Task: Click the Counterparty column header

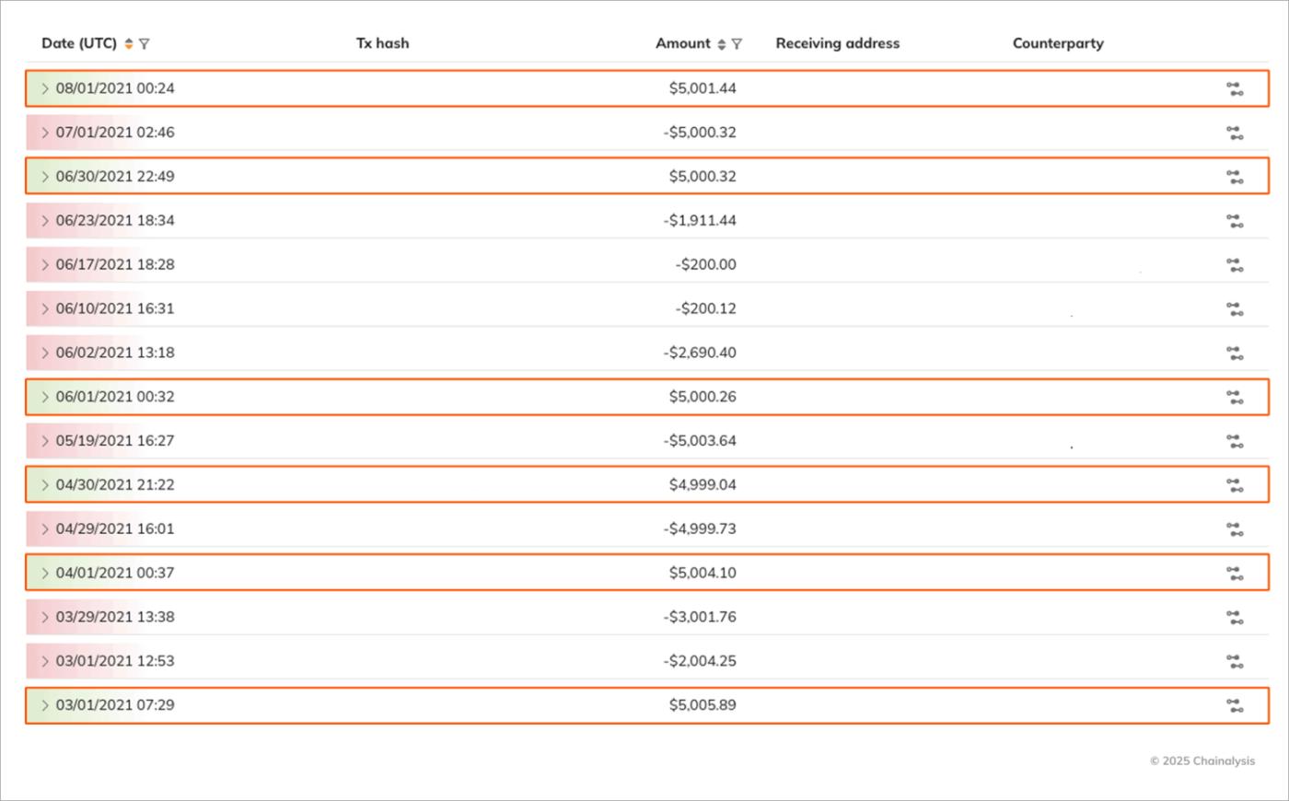Action: click(x=1058, y=43)
